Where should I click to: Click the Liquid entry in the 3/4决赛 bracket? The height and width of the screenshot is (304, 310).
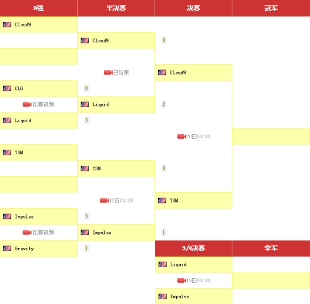click(178, 265)
